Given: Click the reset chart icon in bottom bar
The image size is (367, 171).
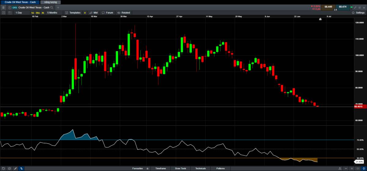Looking at the screenshot, I should pyautogui.click(x=3, y=168).
